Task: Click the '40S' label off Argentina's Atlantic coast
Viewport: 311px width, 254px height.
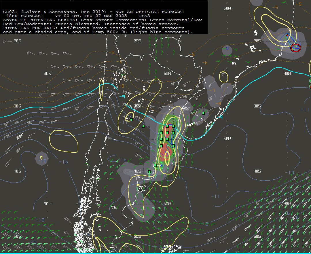Action: click(257, 171)
